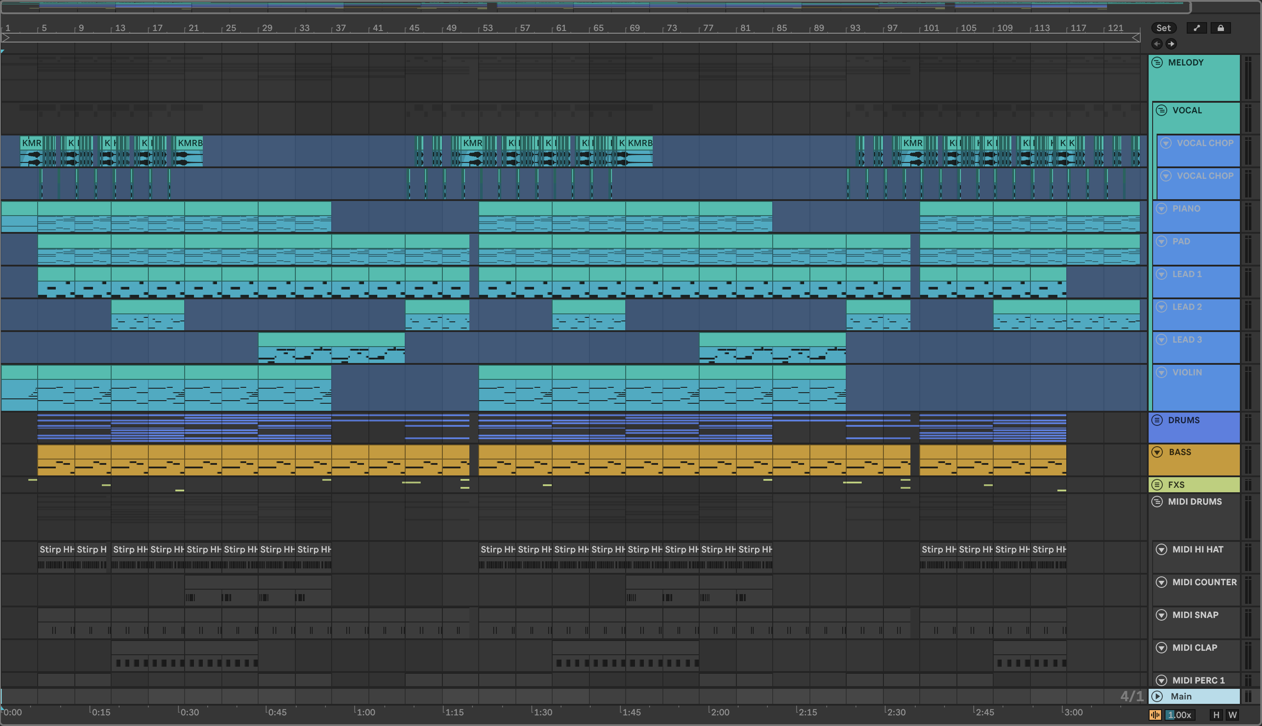Select the LEAD 1 track header
The image size is (1262, 726).
(1196, 282)
